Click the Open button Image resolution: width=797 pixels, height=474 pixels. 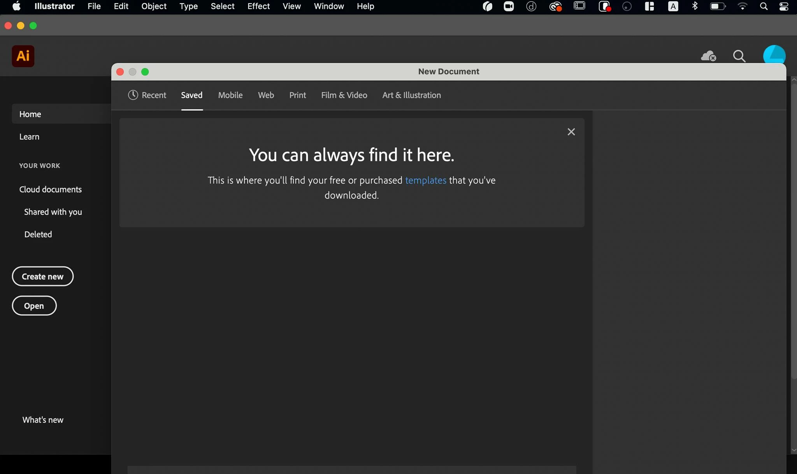click(34, 306)
